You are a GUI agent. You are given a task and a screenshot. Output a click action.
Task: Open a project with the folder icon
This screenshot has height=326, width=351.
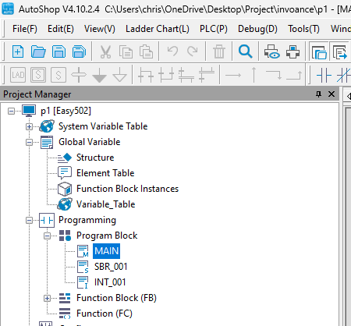pos(38,51)
